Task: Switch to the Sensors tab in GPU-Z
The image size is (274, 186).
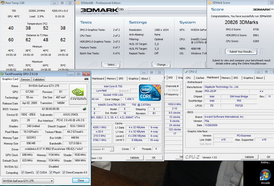Action: 25,79
